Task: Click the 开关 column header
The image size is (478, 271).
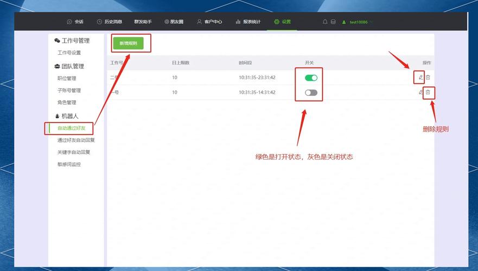Action: 309,63
